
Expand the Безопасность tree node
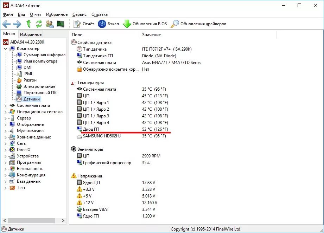6,169
